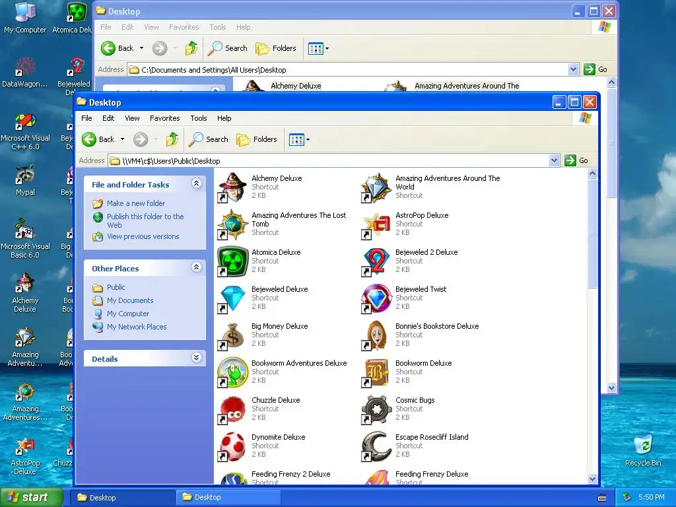Viewport: 676px width, 507px height.
Task: Open the Views dropdown in front window
Action: point(308,139)
